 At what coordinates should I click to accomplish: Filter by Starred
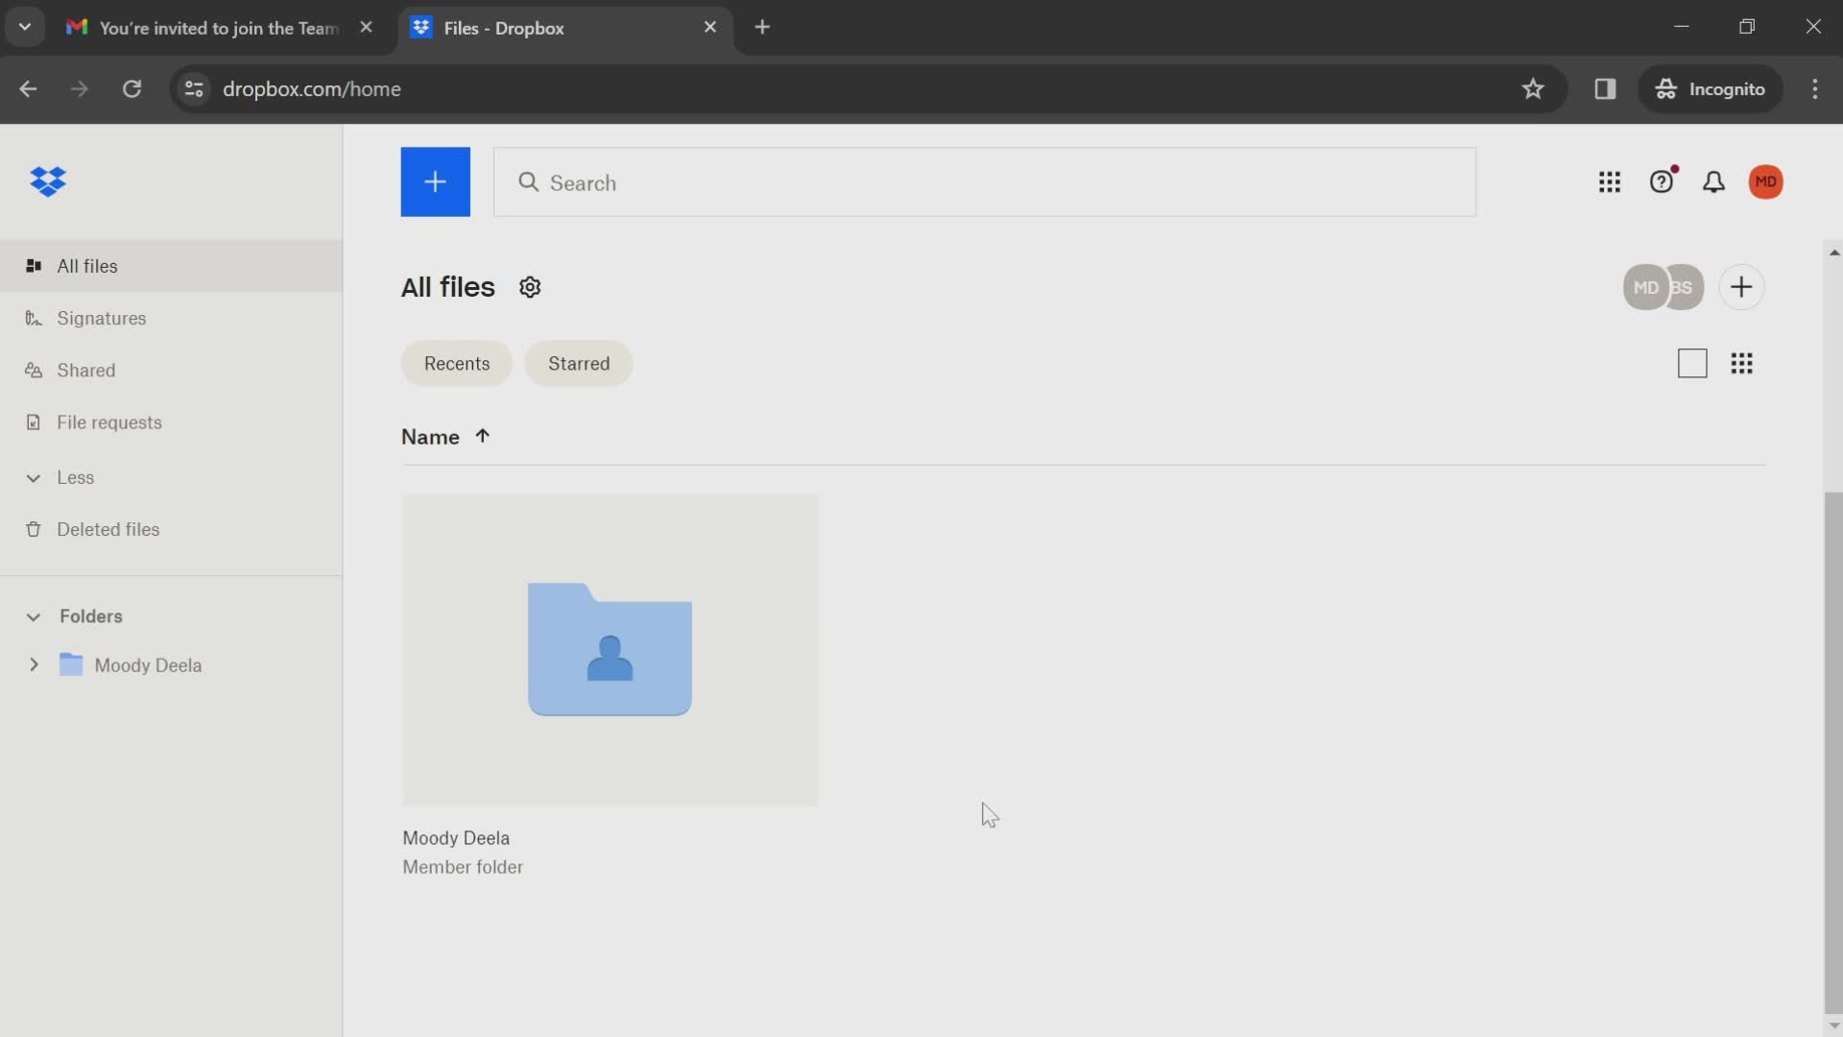click(x=579, y=363)
